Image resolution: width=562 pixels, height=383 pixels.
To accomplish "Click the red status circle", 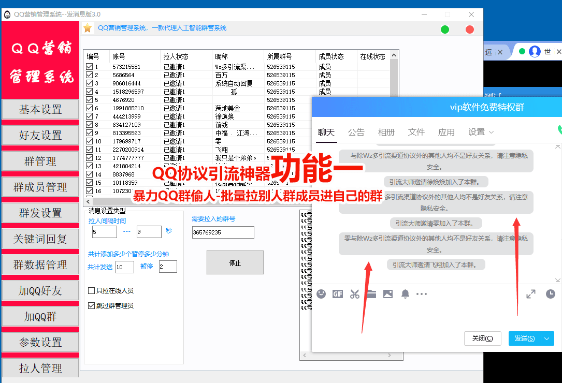I will [x=469, y=30].
